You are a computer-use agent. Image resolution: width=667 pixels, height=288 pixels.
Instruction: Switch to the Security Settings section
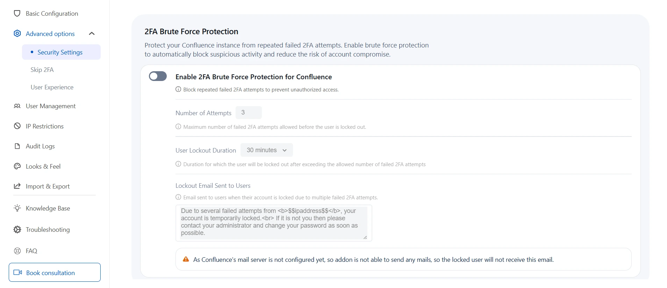point(60,52)
